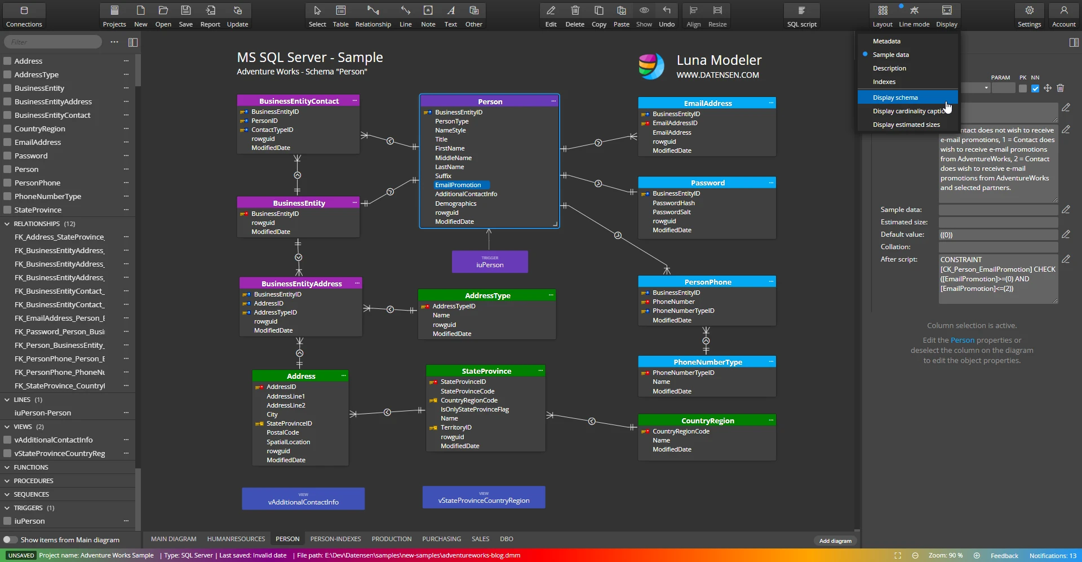Toggle the left sidebar panel icon
This screenshot has height=562, width=1082.
coord(133,42)
